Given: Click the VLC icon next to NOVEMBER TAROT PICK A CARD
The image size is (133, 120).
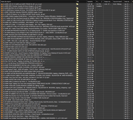Looking at the screenshot, I should click(x=2, y=112).
